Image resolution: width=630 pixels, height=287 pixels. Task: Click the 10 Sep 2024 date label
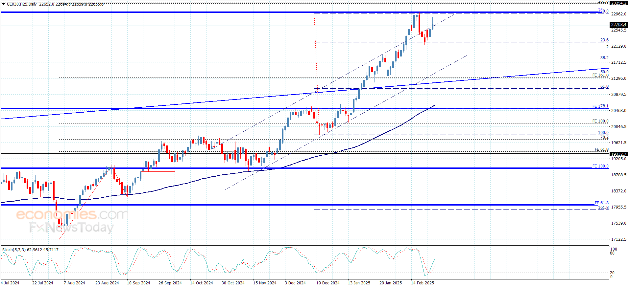point(138,283)
